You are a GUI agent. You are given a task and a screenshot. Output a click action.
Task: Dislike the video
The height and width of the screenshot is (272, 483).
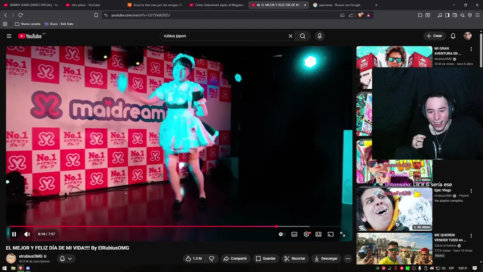click(212, 258)
